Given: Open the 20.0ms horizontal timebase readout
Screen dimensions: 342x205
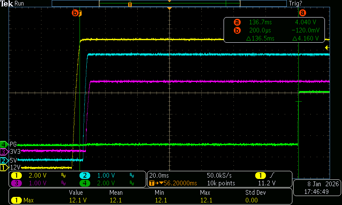Looking at the screenshot, I should 159,176.
